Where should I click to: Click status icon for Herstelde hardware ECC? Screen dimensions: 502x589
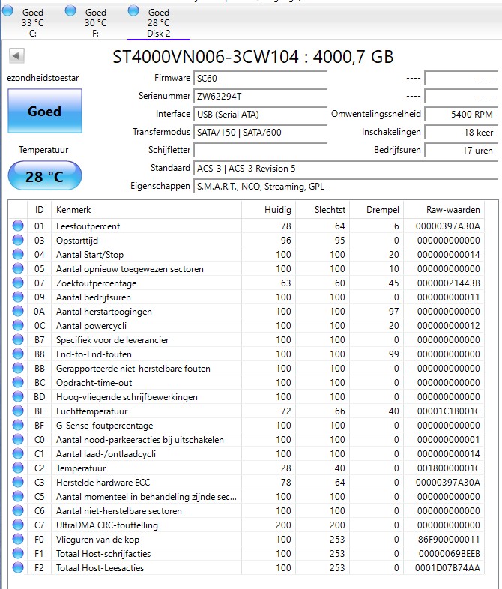point(18,483)
